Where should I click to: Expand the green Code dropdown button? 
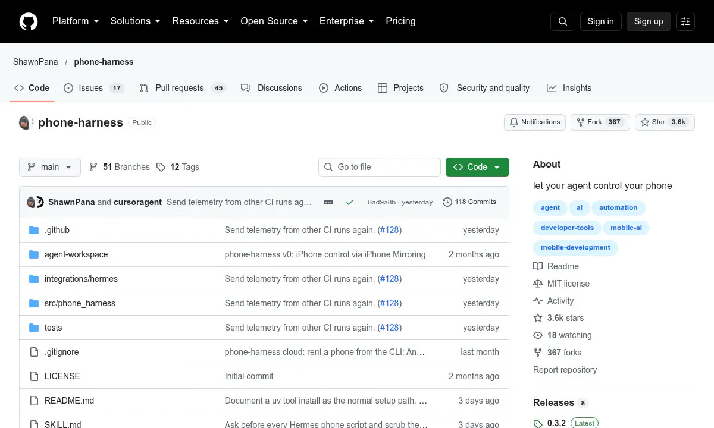click(x=477, y=167)
